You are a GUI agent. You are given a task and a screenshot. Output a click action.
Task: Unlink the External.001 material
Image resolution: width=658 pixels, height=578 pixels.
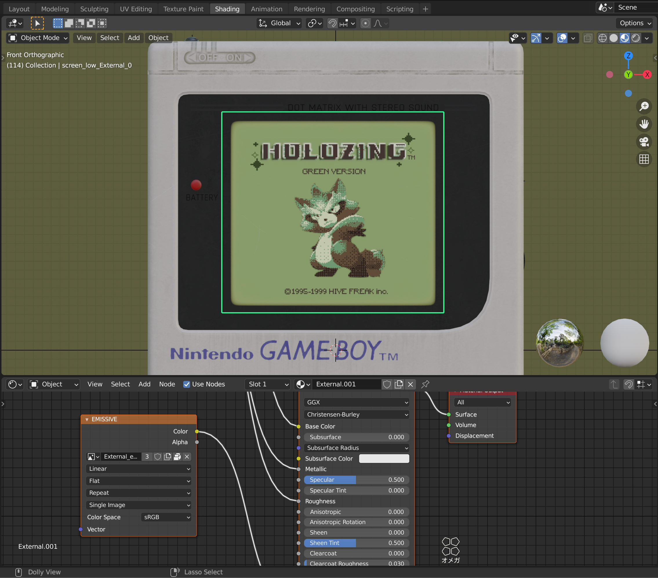pyautogui.click(x=410, y=384)
